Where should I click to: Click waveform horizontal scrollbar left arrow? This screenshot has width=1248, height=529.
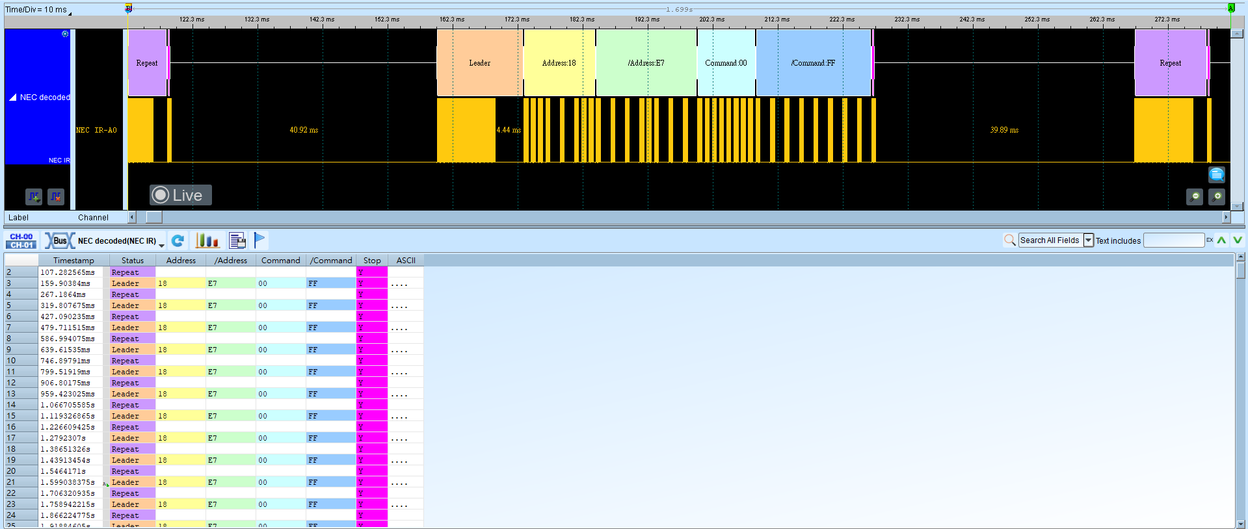(132, 217)
